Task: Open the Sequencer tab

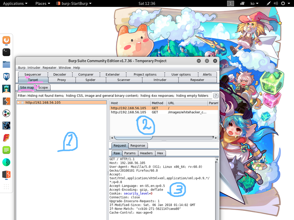Action: [33, 75]
